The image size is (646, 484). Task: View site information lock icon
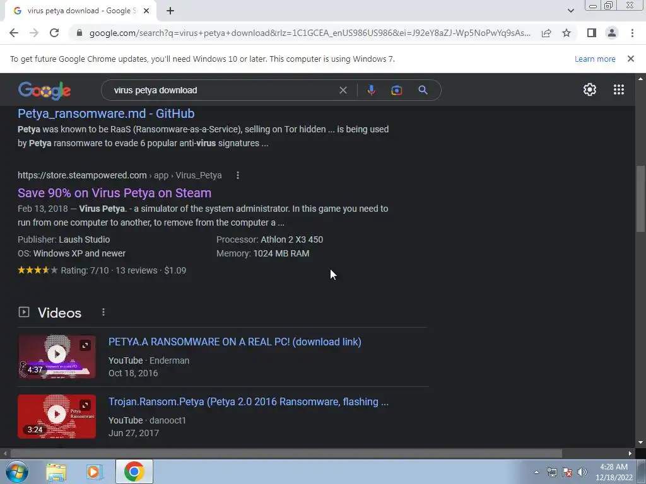click(x=79, y=33)
